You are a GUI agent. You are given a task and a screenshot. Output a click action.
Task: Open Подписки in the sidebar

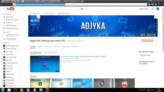tap(9, 23)
